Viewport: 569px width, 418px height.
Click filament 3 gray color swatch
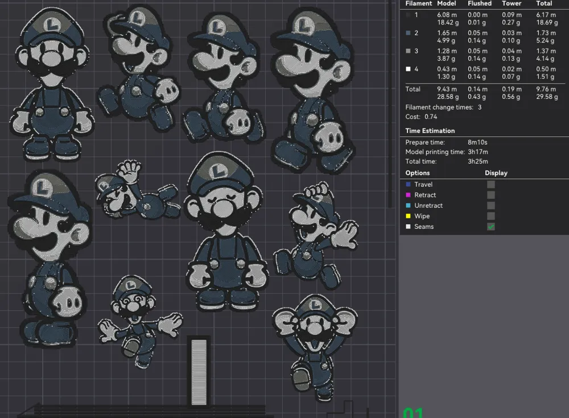[x=408, y=51]
